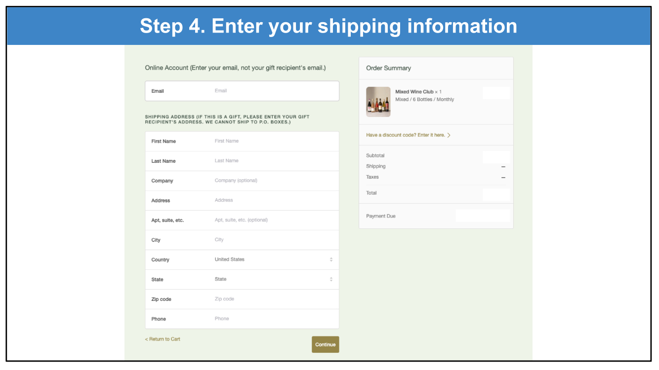Follow the Return to Cart link
This screenshot has width=659, height=370.
(x=163, y=339)
